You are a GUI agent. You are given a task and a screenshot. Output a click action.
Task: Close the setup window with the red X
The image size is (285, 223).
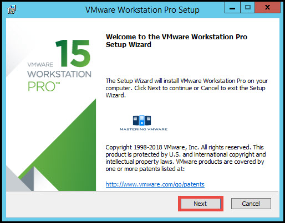267,8
